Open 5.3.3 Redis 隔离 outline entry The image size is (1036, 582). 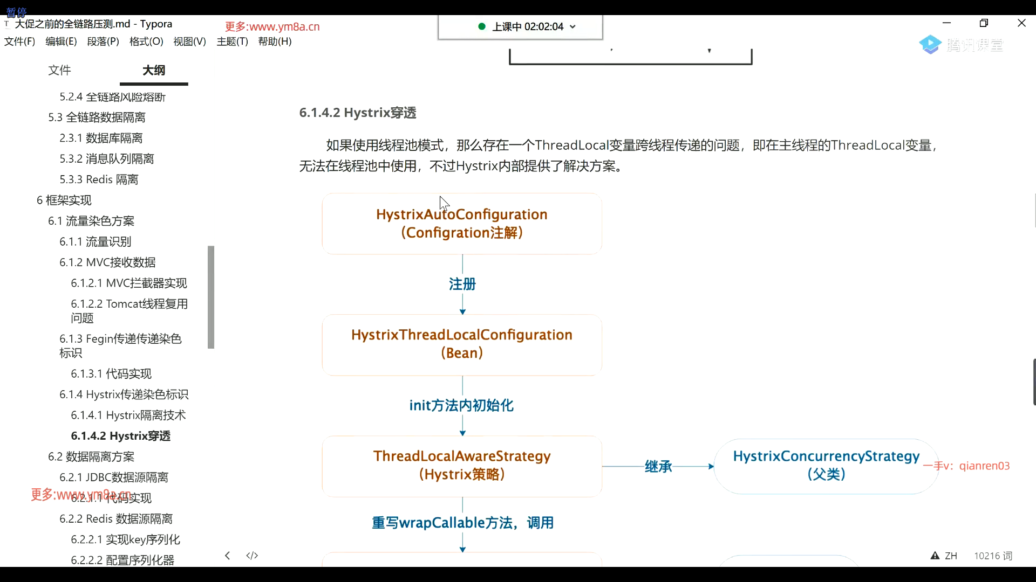99,179
